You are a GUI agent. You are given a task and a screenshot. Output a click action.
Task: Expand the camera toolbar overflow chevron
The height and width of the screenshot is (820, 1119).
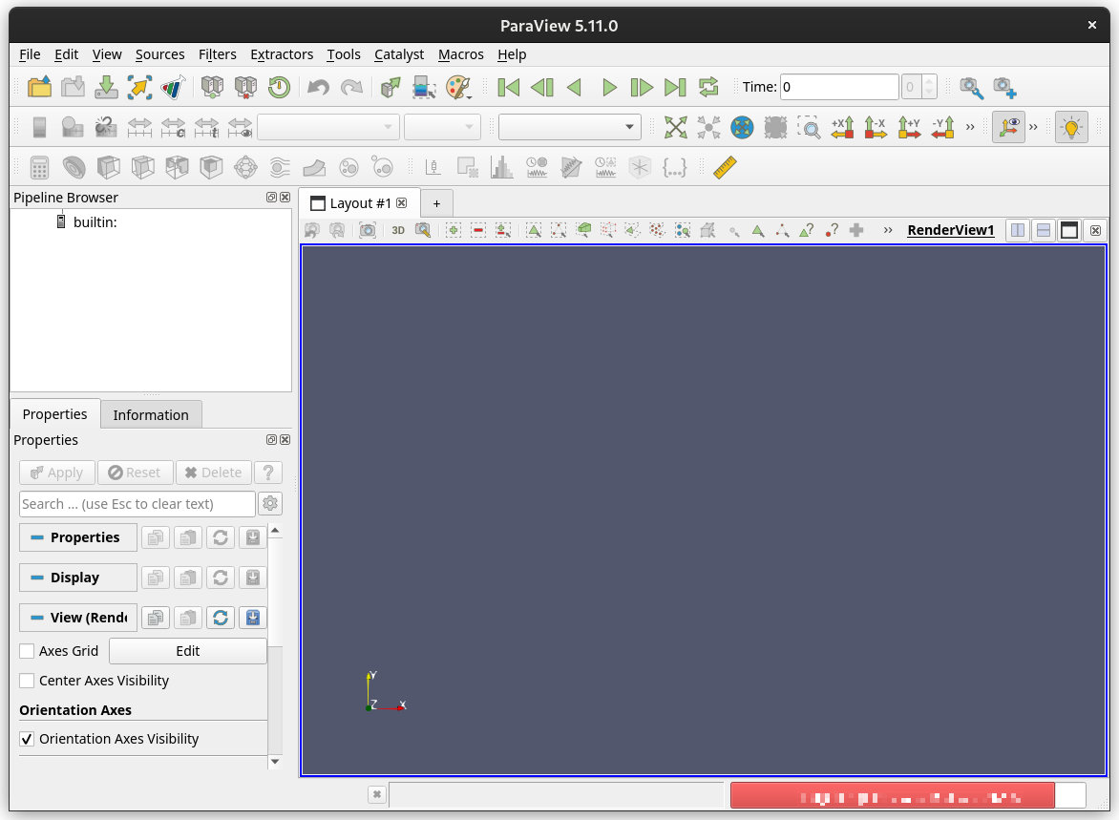[x=970, y=127]
